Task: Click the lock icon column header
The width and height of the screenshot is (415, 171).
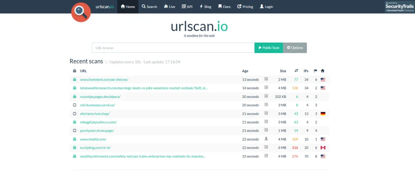Action: 75,71
